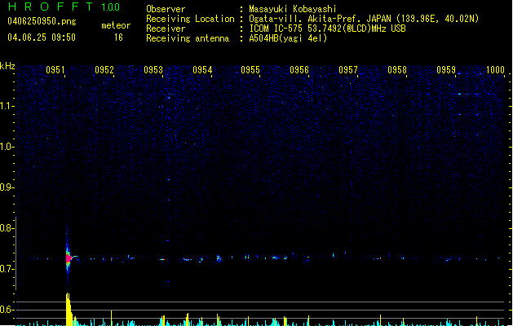The image size is (513, 326).
Task: Click the antenna value A504HB(yagi 4el)
Action: [x=288, y=38]
